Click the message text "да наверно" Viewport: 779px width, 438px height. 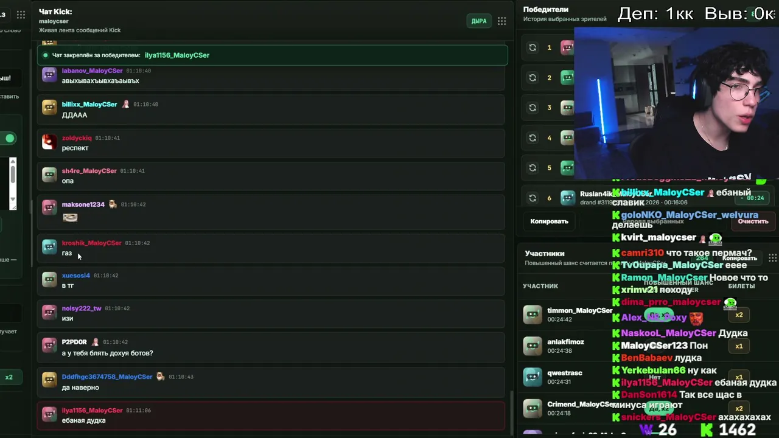[80, 388]
